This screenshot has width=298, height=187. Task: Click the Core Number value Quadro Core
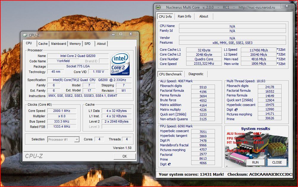(204, 59)
